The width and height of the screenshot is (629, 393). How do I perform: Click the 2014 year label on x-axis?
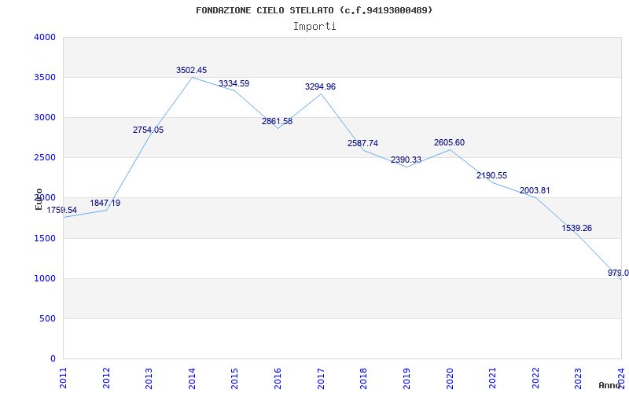[192, 376]
